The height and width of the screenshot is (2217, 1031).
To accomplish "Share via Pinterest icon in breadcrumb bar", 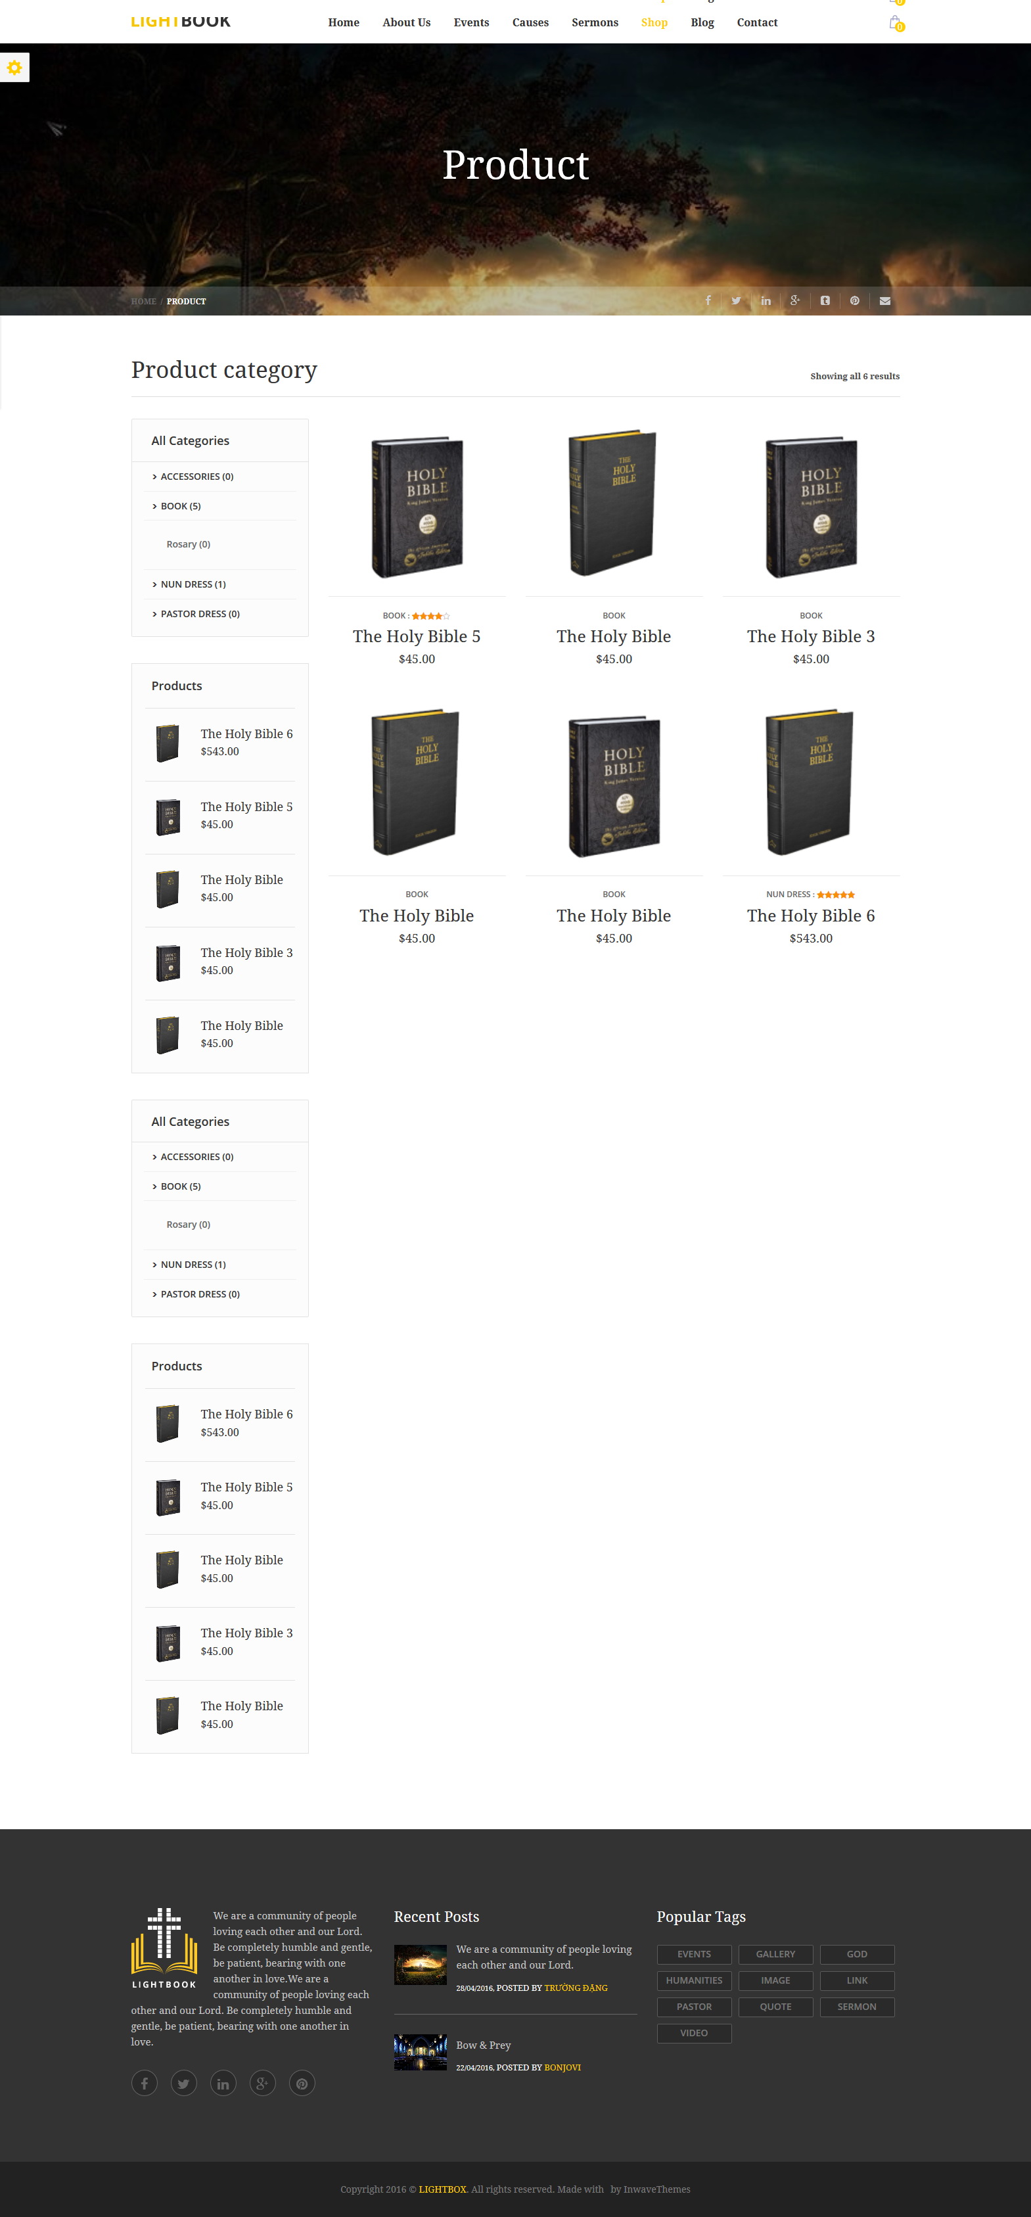I will [855, 300].
